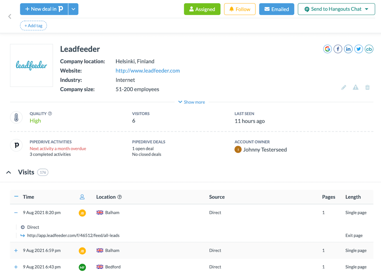Click the Length column header
The width and height of the screenshot is (381, 274).
point(353,197)
